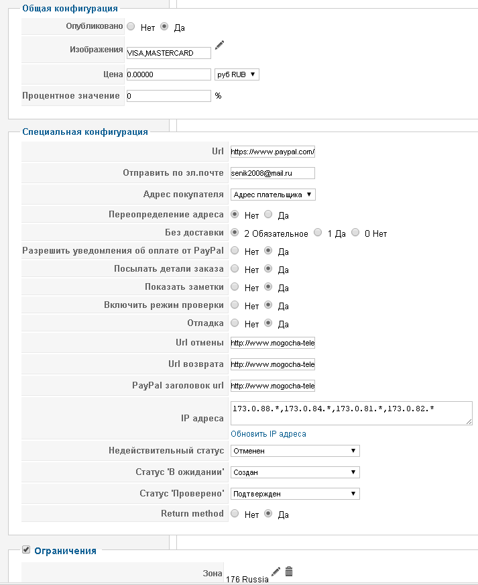Screen dimensions: 478x585
Task: Click the pencil icon for the Russia zone
Action: pyautogui.click(x=276, y=572)
